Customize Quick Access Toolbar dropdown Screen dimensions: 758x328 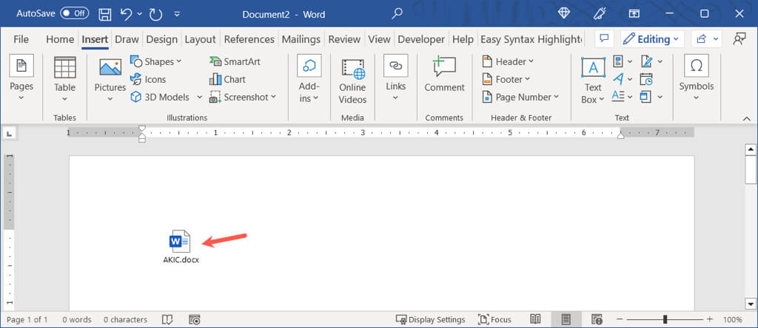pos(177,14)
